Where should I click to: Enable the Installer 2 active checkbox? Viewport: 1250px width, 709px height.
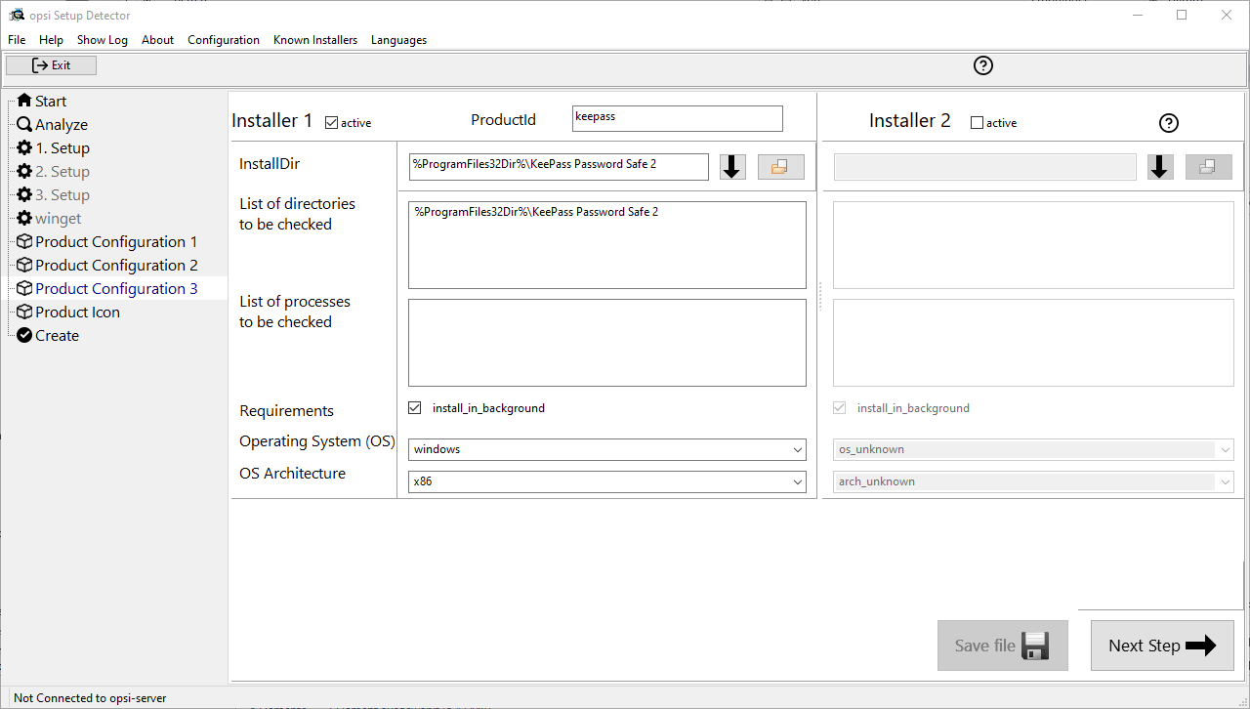pos(977,123)
